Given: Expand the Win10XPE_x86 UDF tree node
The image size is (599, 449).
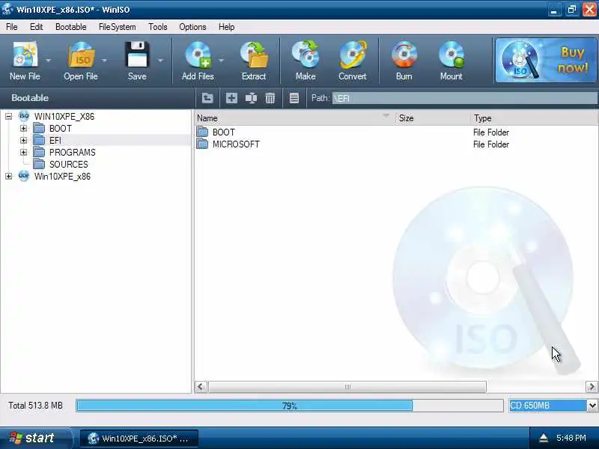Looking at the screenshot, I should pos(8,176).
